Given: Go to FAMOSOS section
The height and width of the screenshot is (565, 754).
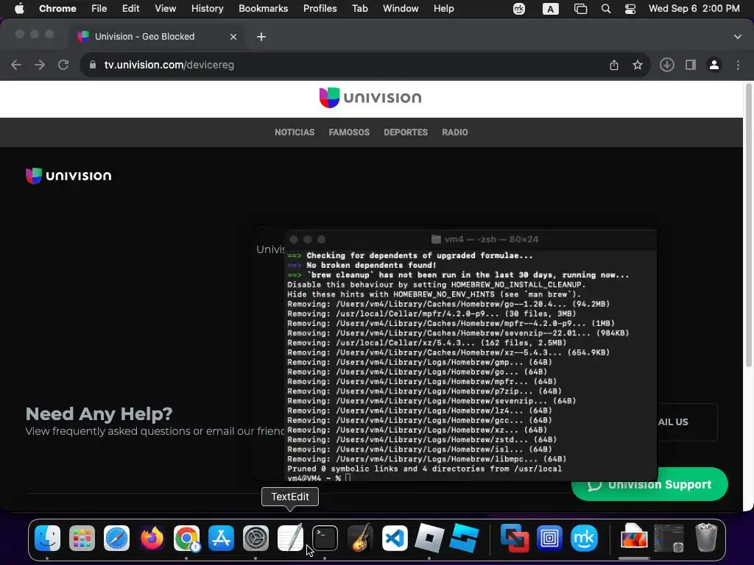Looking at the screenshot, I should click(349, 132).
